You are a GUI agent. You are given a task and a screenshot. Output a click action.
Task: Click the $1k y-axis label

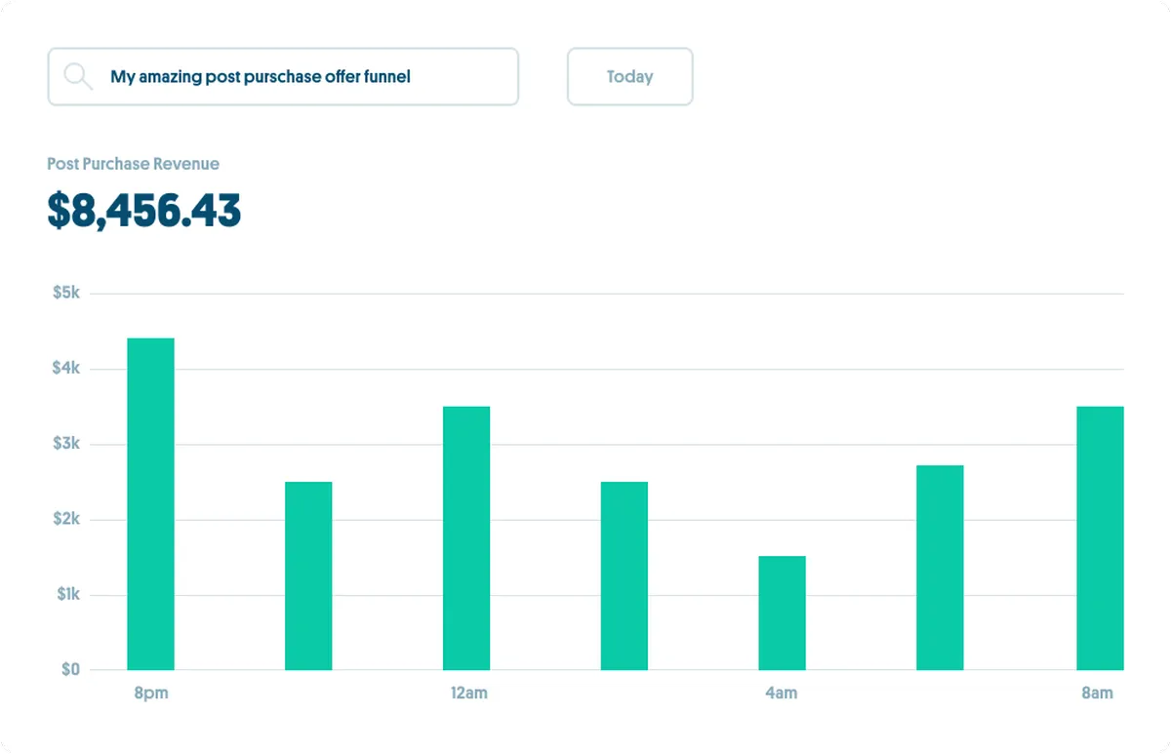(x=66, y=594)
